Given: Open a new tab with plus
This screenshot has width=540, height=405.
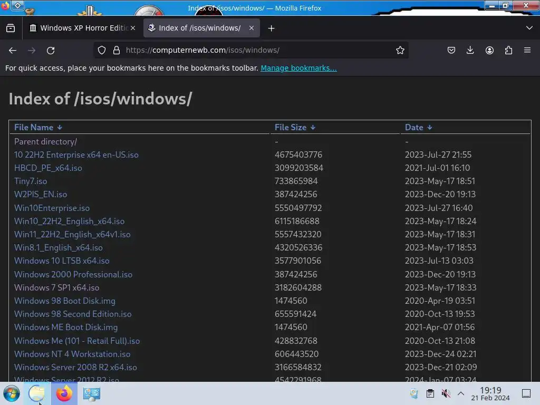Looking at the screenshot, I should [x=272, y=28].
